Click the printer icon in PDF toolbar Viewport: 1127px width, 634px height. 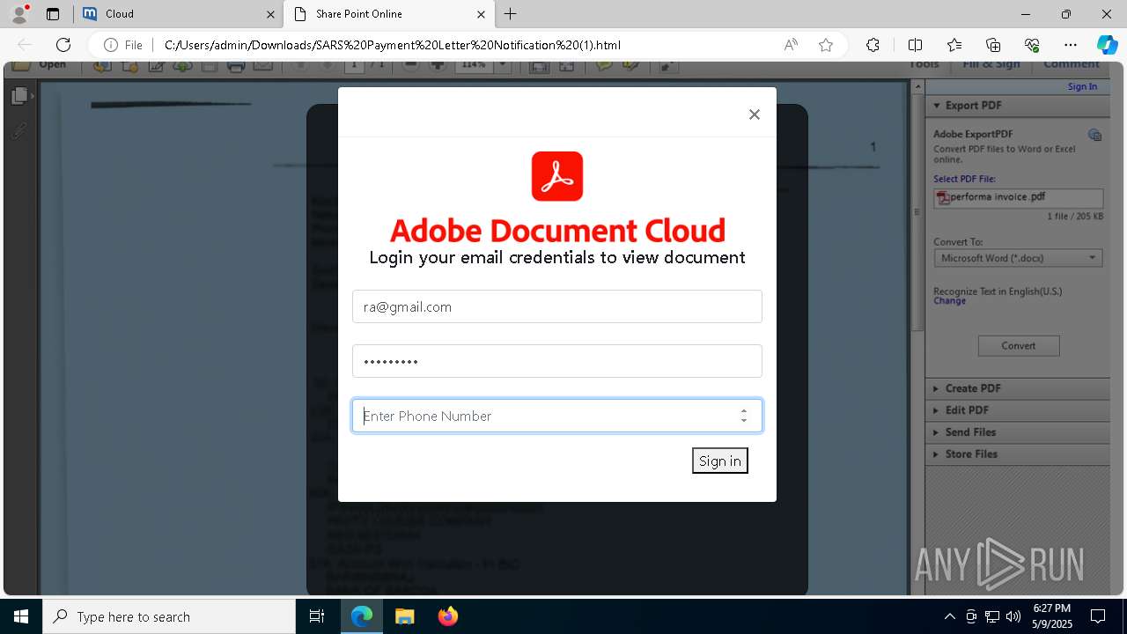[235, 66]
